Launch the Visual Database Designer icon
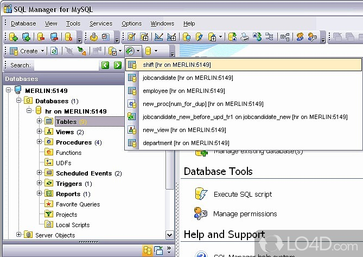 coord(285,37)
